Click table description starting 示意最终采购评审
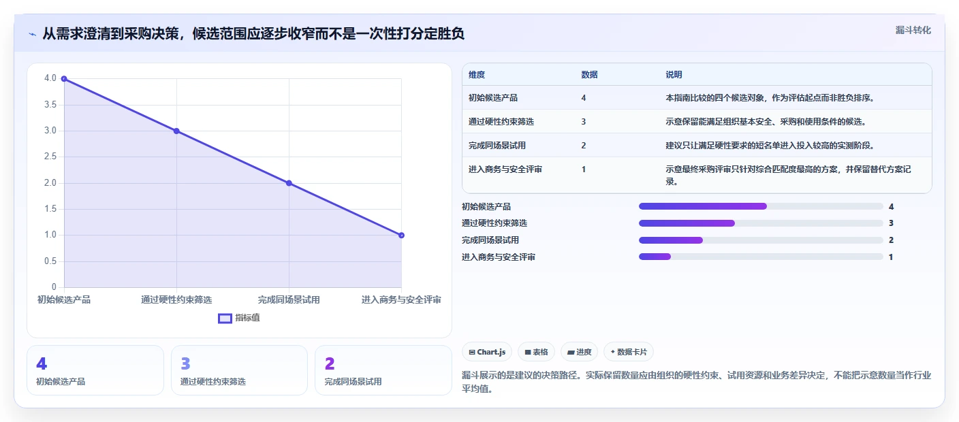Viewport: 959px width, 422px height. 788,175
